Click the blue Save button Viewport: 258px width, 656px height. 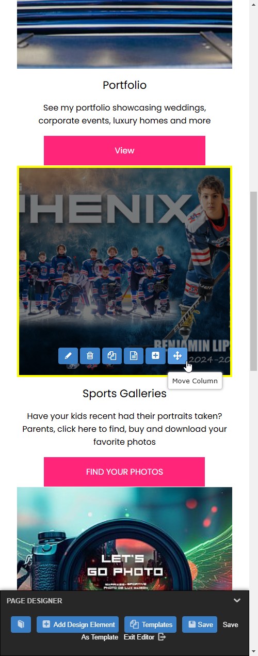tap(200, 624)
